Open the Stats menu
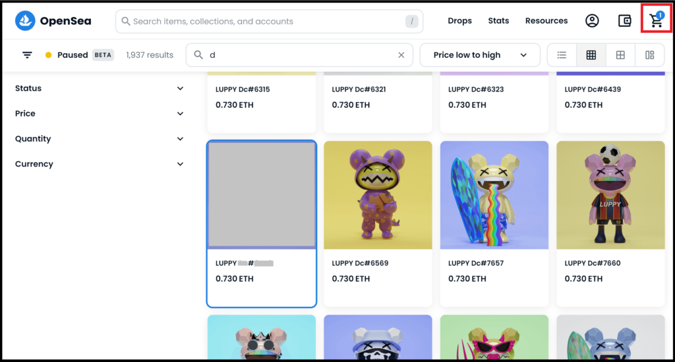 pyautogui.click(x=498, y=21)
